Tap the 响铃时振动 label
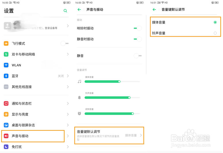Viewport: 223px width, 153px height. (x=85, y=28)
